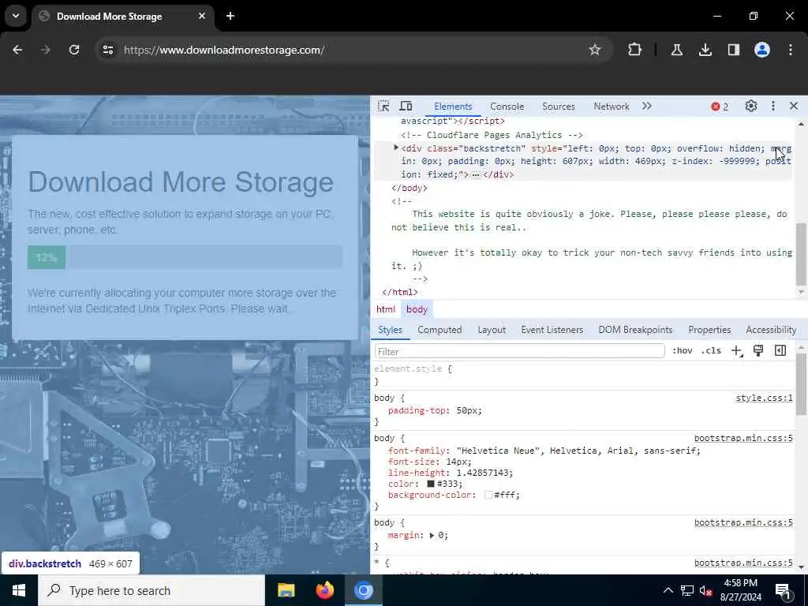808x606 pixels.
Task: Open Chrome Labs flask icon
Action: point(676,50)
